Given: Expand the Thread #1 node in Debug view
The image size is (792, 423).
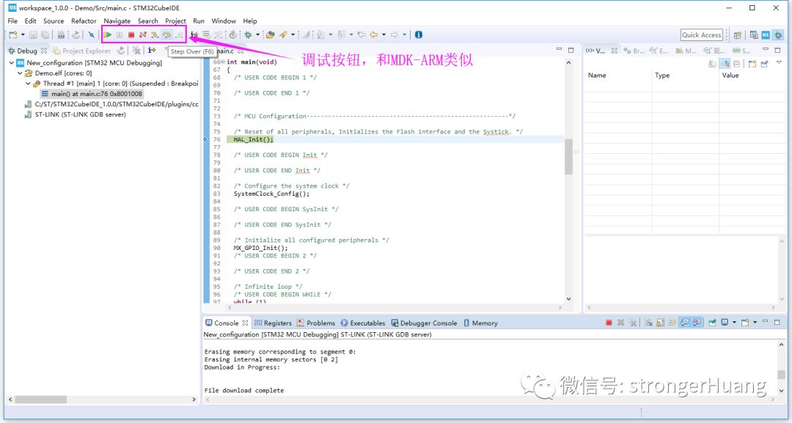Looking at the screenshot, I should (28, 83).
